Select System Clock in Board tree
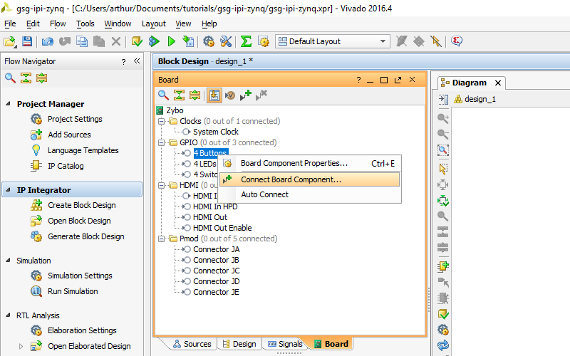570x356 pixels. pos(216,132)
